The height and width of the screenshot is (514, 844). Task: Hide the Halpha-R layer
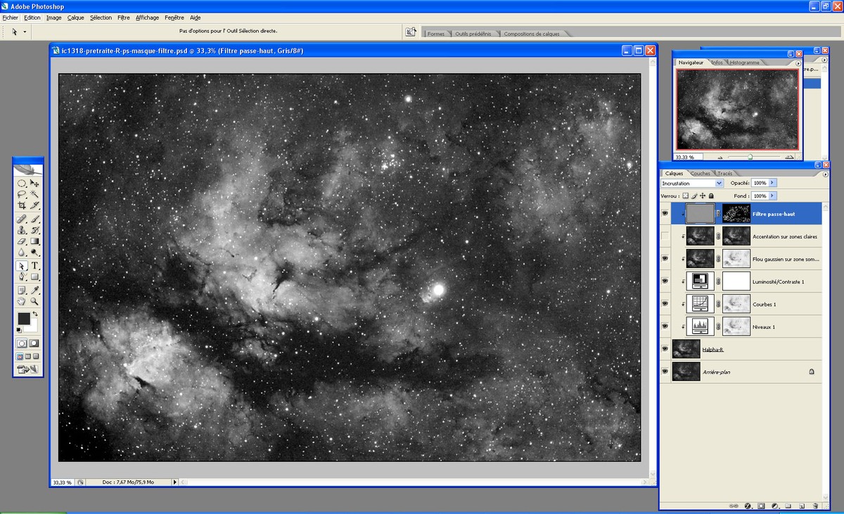665,349
